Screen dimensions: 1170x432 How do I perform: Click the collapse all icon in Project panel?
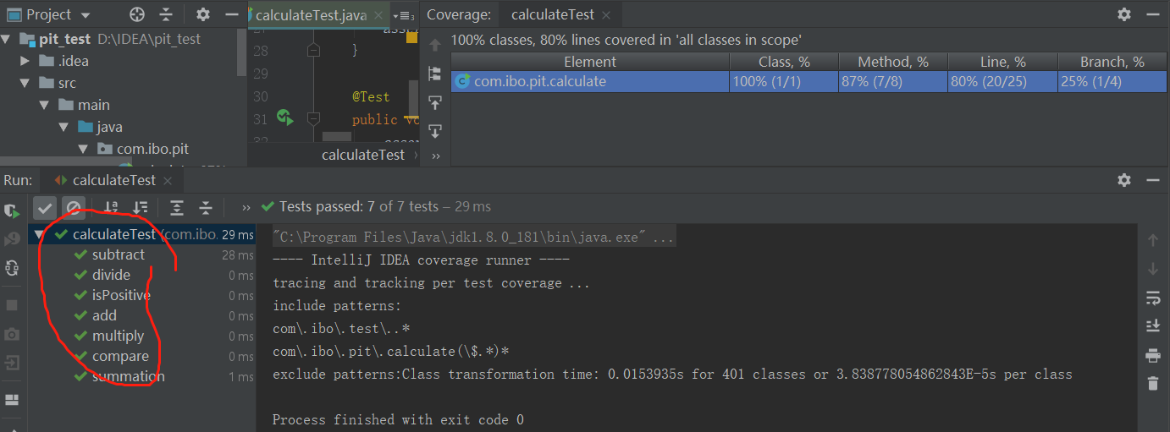(166, 14)
